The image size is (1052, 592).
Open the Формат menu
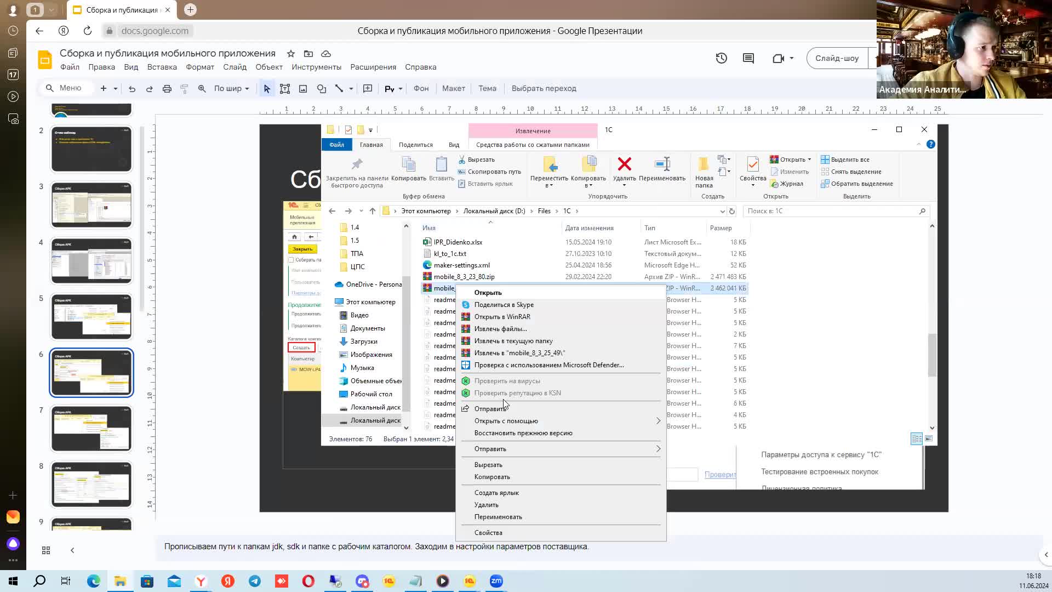click(200, 67)
